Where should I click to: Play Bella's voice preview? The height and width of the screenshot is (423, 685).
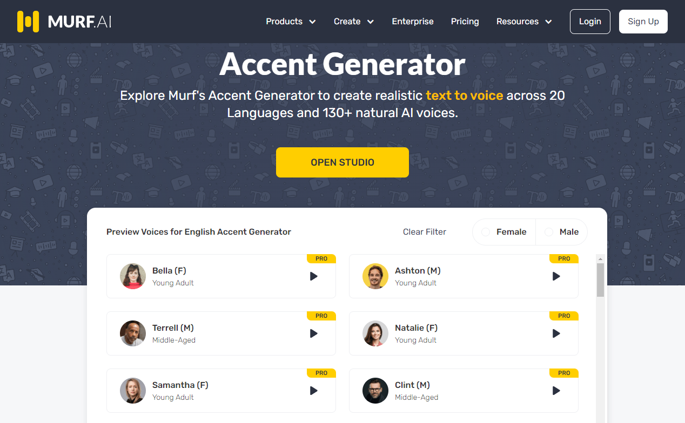click(313, 276)
